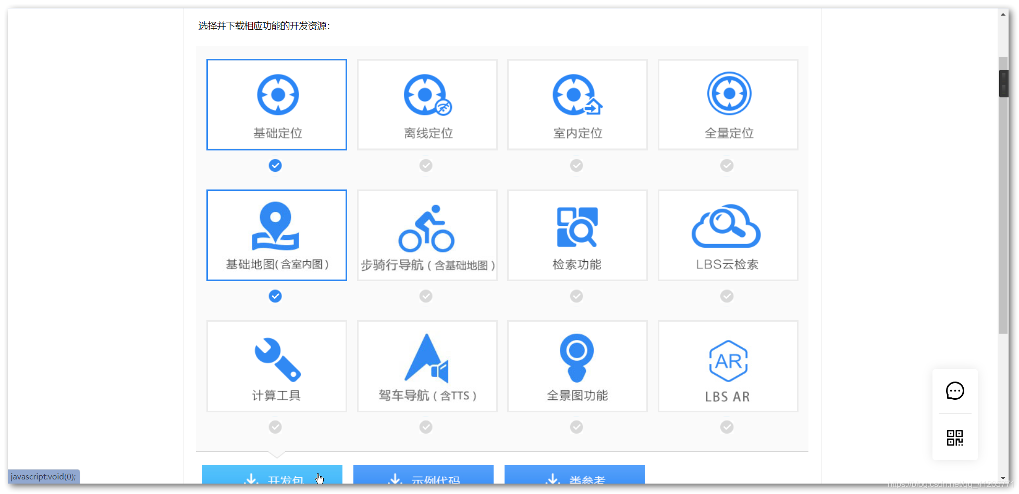The image size is (1019, 494).
Task: Click the 驾车导航(含TTS) label text
Action: click(x=427, y=396)
